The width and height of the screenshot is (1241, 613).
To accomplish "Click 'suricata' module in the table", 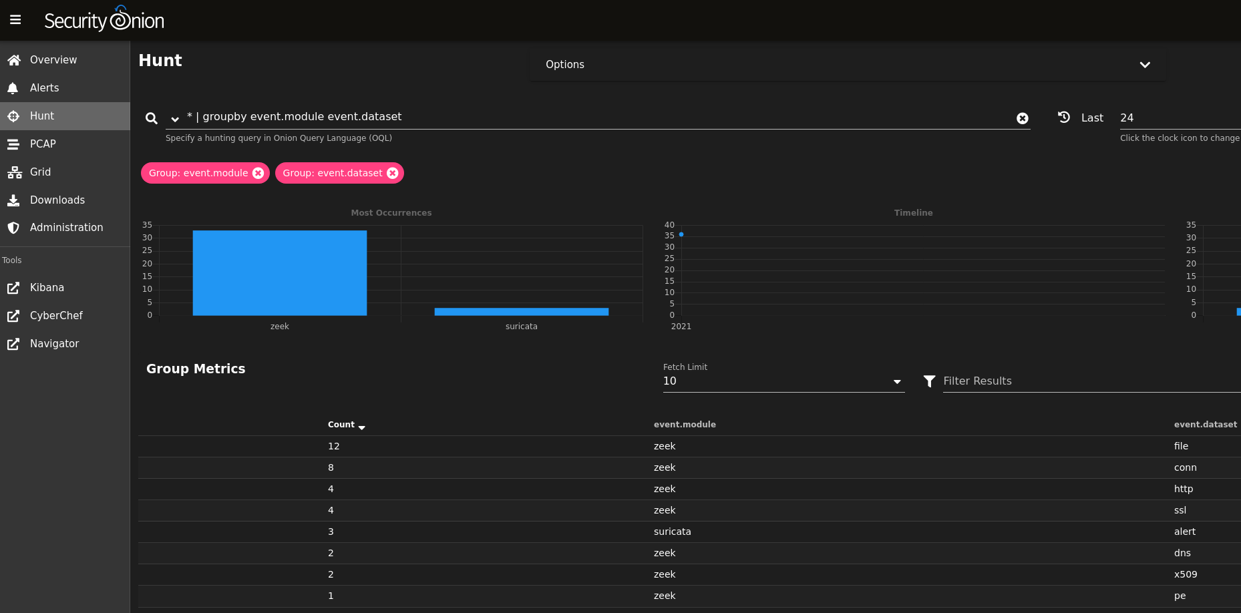I will [672, 532].
